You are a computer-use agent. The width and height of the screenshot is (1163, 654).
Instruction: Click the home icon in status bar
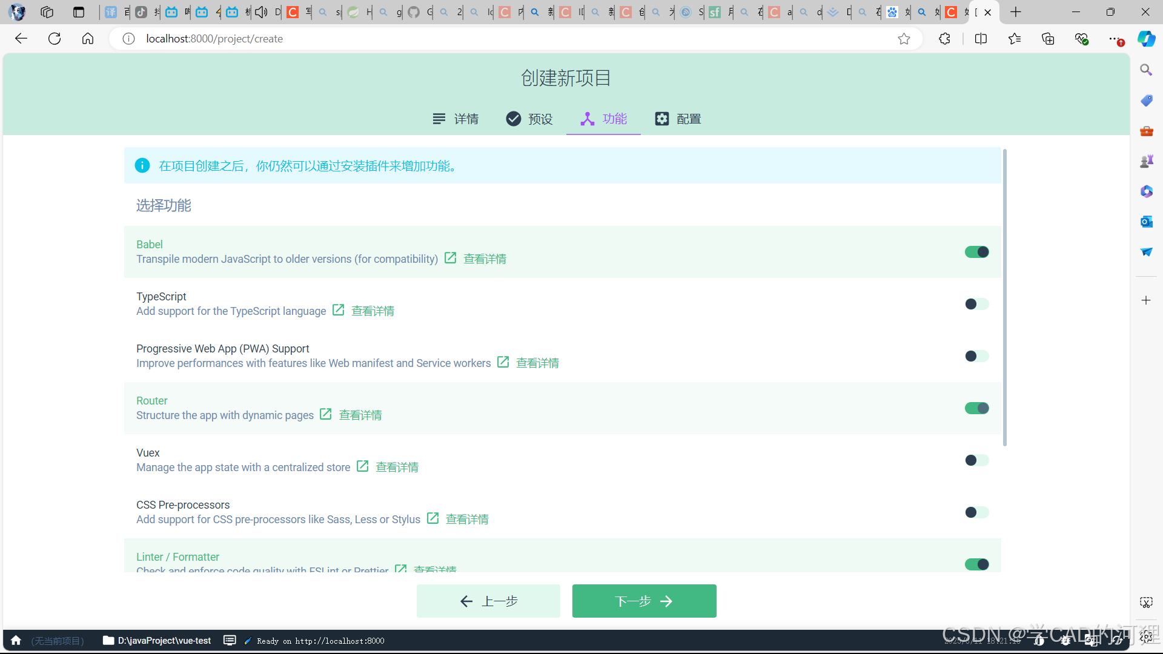[x=16, y=640]
